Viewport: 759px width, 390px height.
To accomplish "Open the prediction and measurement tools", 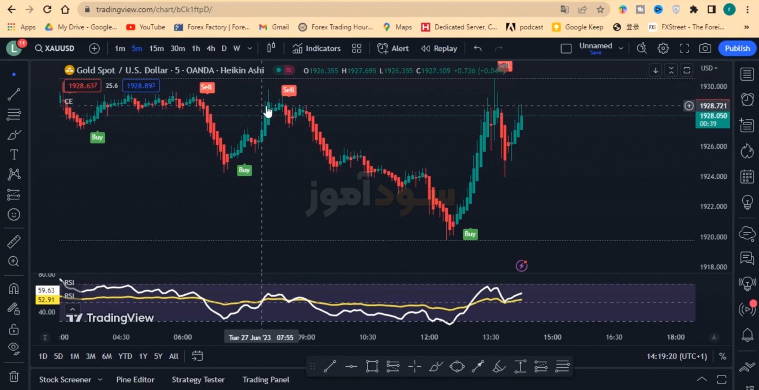I will 14,194.
